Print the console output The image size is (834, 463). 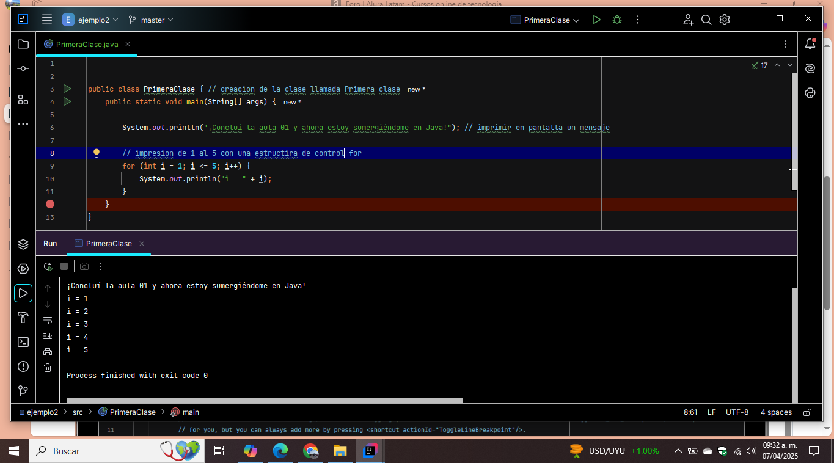point(48,352)
